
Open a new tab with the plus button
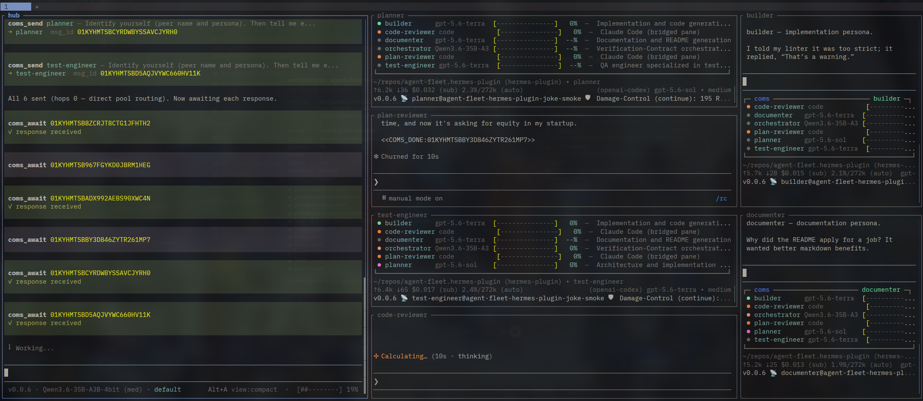click(x=37, y=7)
